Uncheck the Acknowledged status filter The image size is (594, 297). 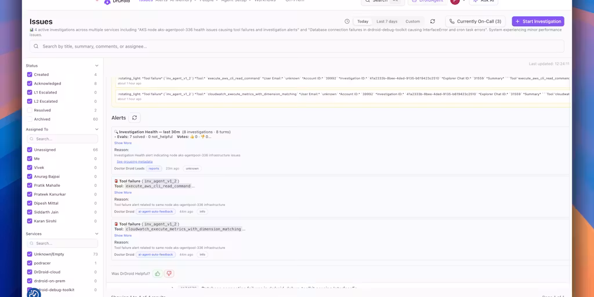point(30,84)
